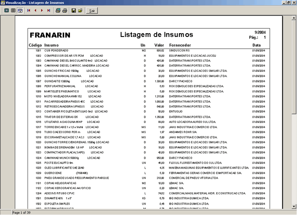Go to the first page of the report
The width and height of the screenshot is (297, 215).
(29, 10)
